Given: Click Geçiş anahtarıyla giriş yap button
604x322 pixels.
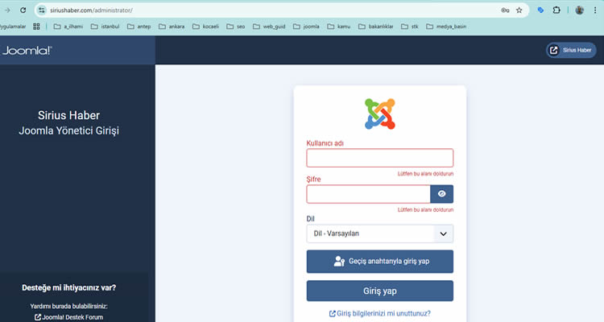Looking at the screenshot, I should tap(380, 262).
